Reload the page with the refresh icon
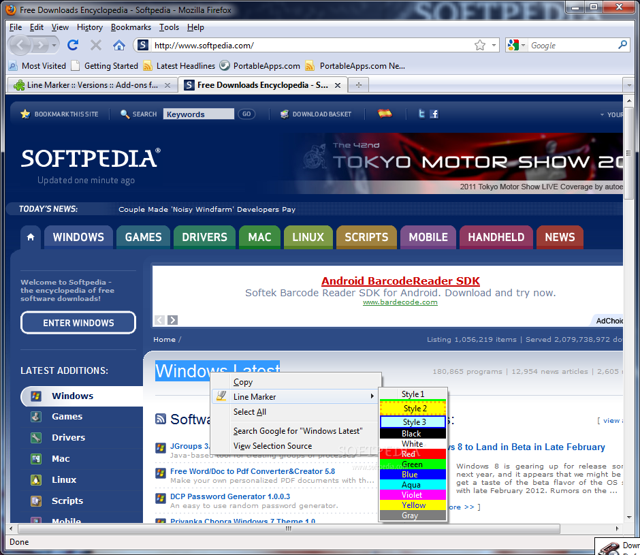Screen dimensions: 640x555 [x=73, y=45]
